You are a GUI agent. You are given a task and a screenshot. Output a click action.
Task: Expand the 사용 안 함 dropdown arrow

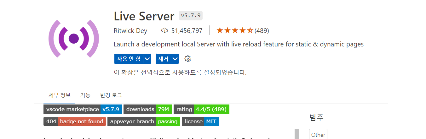point(147,59)
